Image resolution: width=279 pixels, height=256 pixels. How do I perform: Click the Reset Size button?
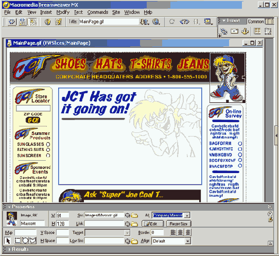179,224
